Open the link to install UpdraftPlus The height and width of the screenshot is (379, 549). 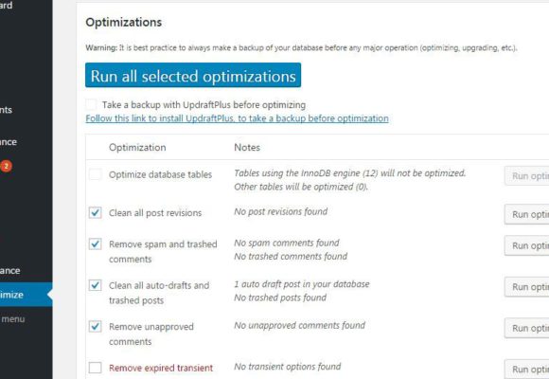[x=237, y=118]
